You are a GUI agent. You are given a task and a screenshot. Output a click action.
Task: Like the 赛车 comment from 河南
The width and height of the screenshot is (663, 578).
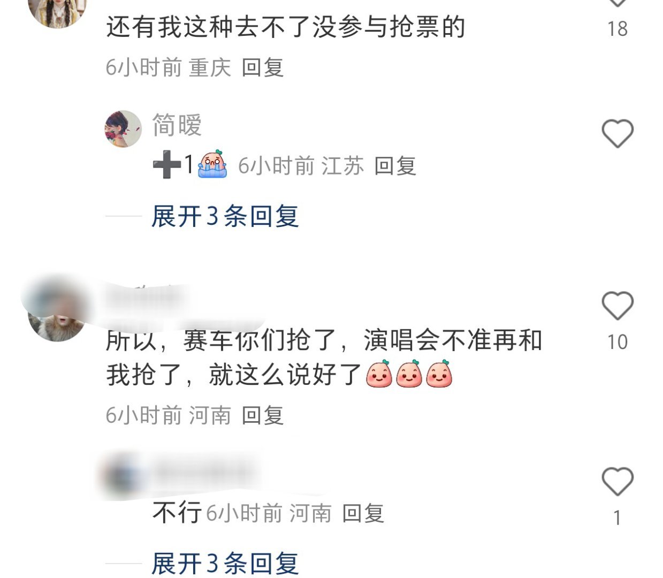click(x=618, y=306)
